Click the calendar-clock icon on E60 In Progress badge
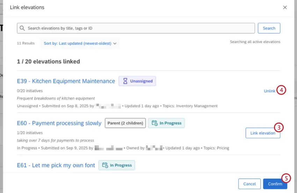Viewport: 297px width, 193px height. point(154,123)
